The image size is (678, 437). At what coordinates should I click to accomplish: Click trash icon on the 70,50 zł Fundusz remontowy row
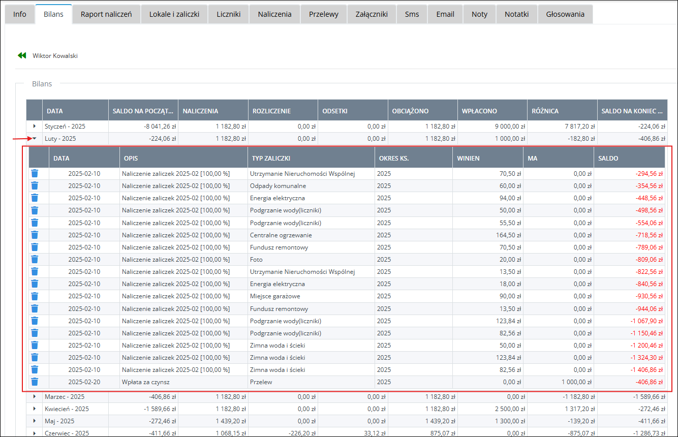[35, 247]
